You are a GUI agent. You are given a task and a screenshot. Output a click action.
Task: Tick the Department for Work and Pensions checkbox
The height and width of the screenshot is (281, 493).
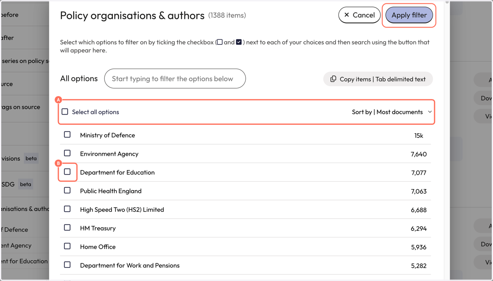(67, 265)
